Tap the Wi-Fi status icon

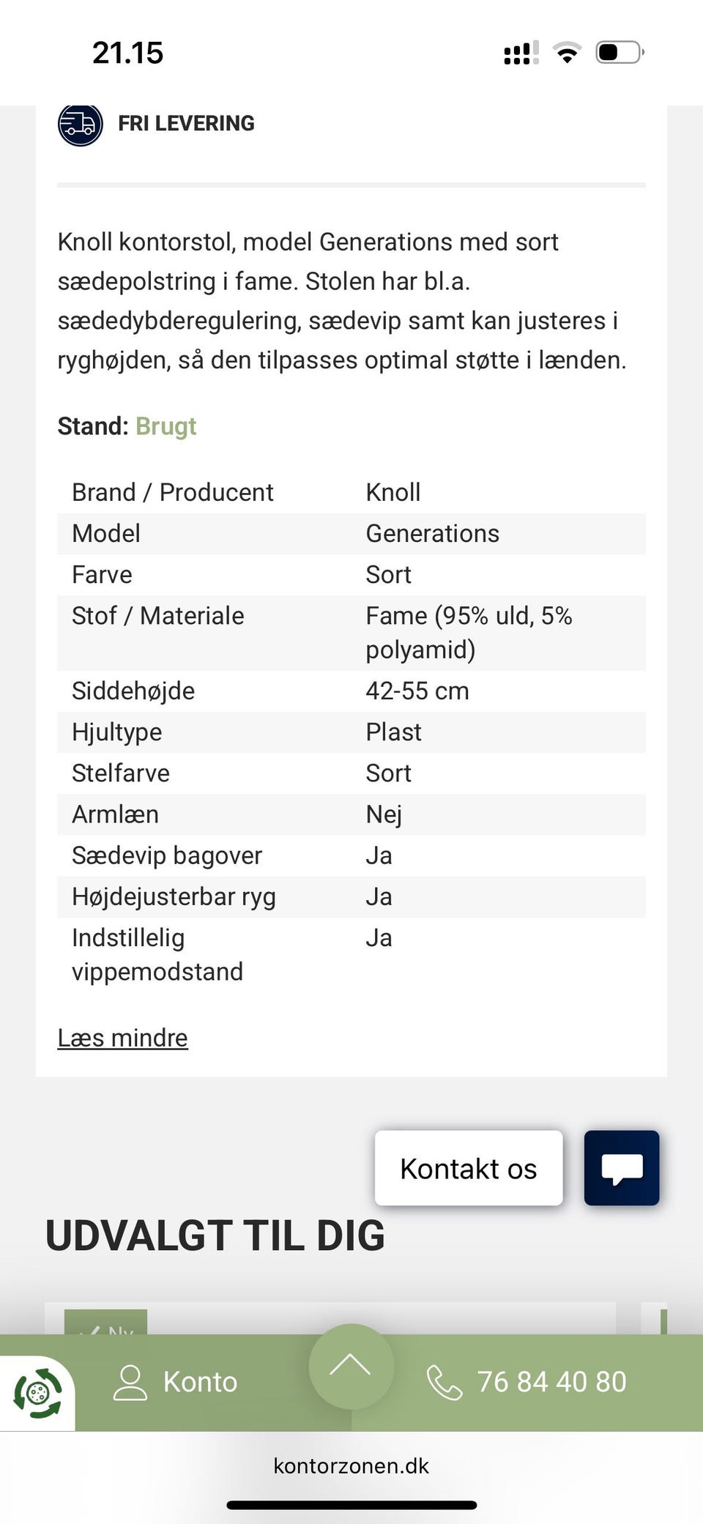click(x=566, y=53)
